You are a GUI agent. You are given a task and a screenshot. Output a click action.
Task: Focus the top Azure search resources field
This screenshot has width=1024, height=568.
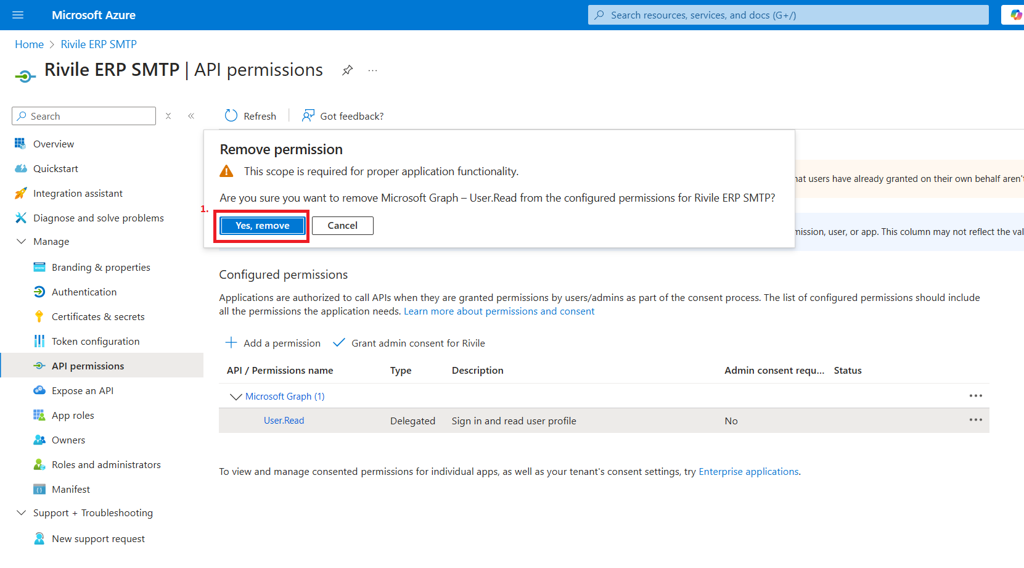pos(788,15)
